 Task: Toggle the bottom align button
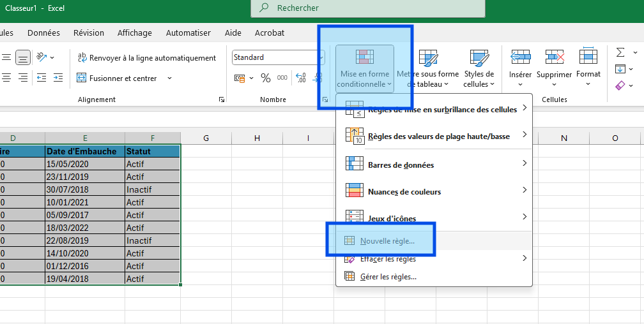click(23, 57)
